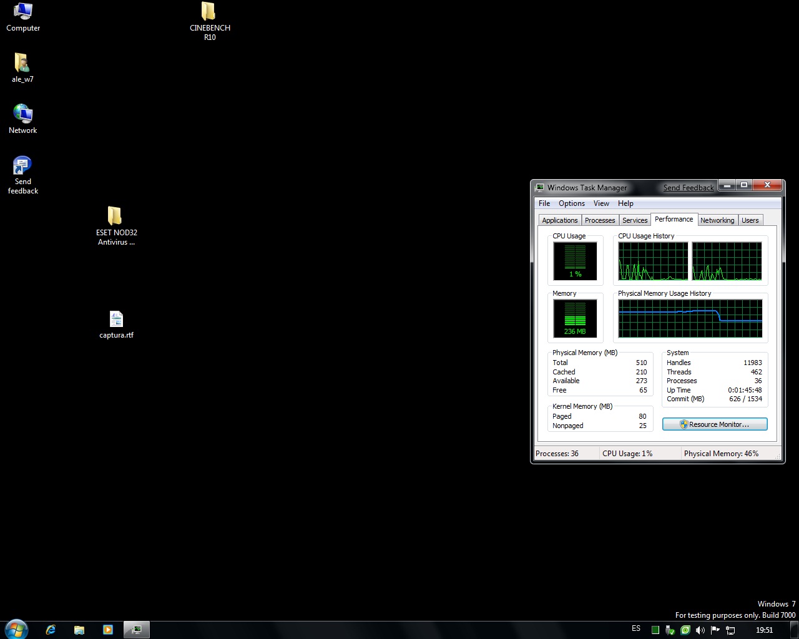Open the Help menu in Task Manager
799x639 pixels.
(625, 203)
